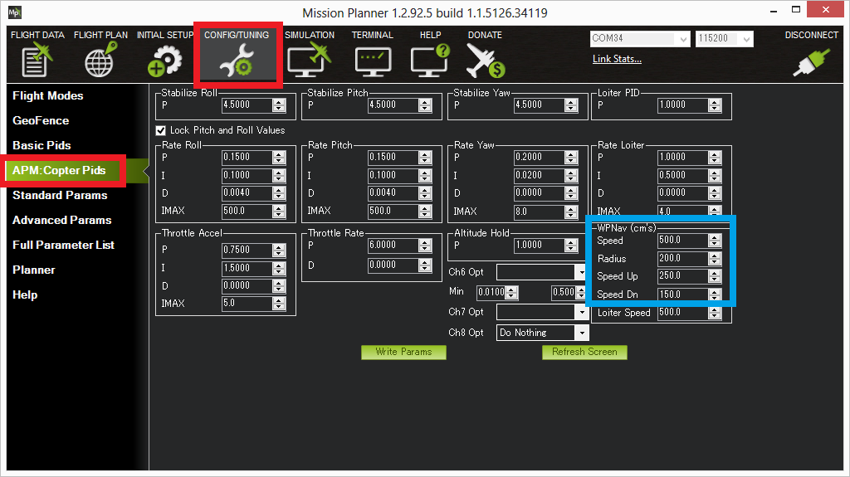
Task: Open the Flight Plan globe icon
Action: pyautogui.click(x=100, y=61)
